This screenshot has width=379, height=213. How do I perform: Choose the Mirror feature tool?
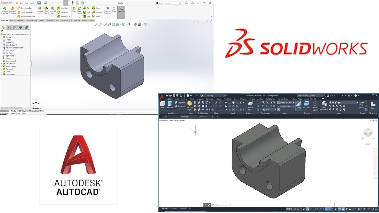[96, 16]
